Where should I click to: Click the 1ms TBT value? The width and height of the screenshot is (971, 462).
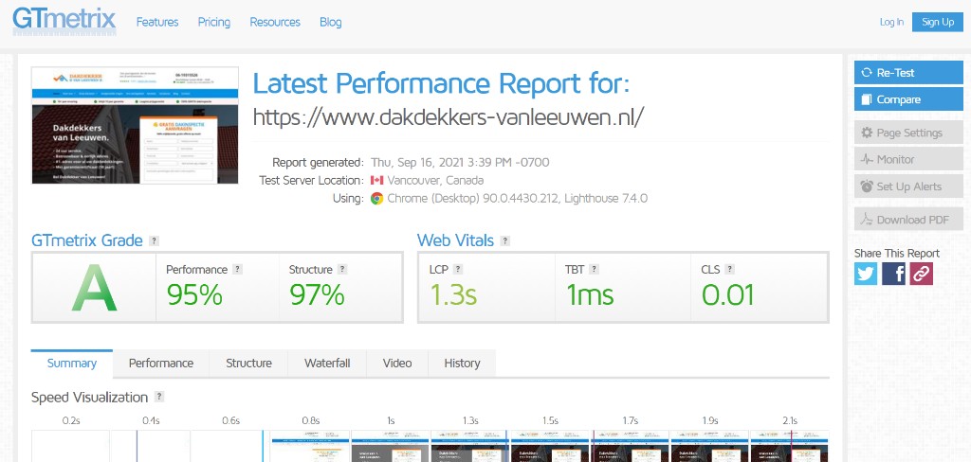[x=590, y=295]
